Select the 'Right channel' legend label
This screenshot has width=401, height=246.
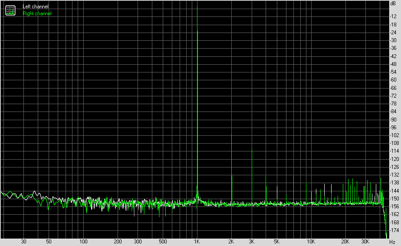tap(37, 13)
